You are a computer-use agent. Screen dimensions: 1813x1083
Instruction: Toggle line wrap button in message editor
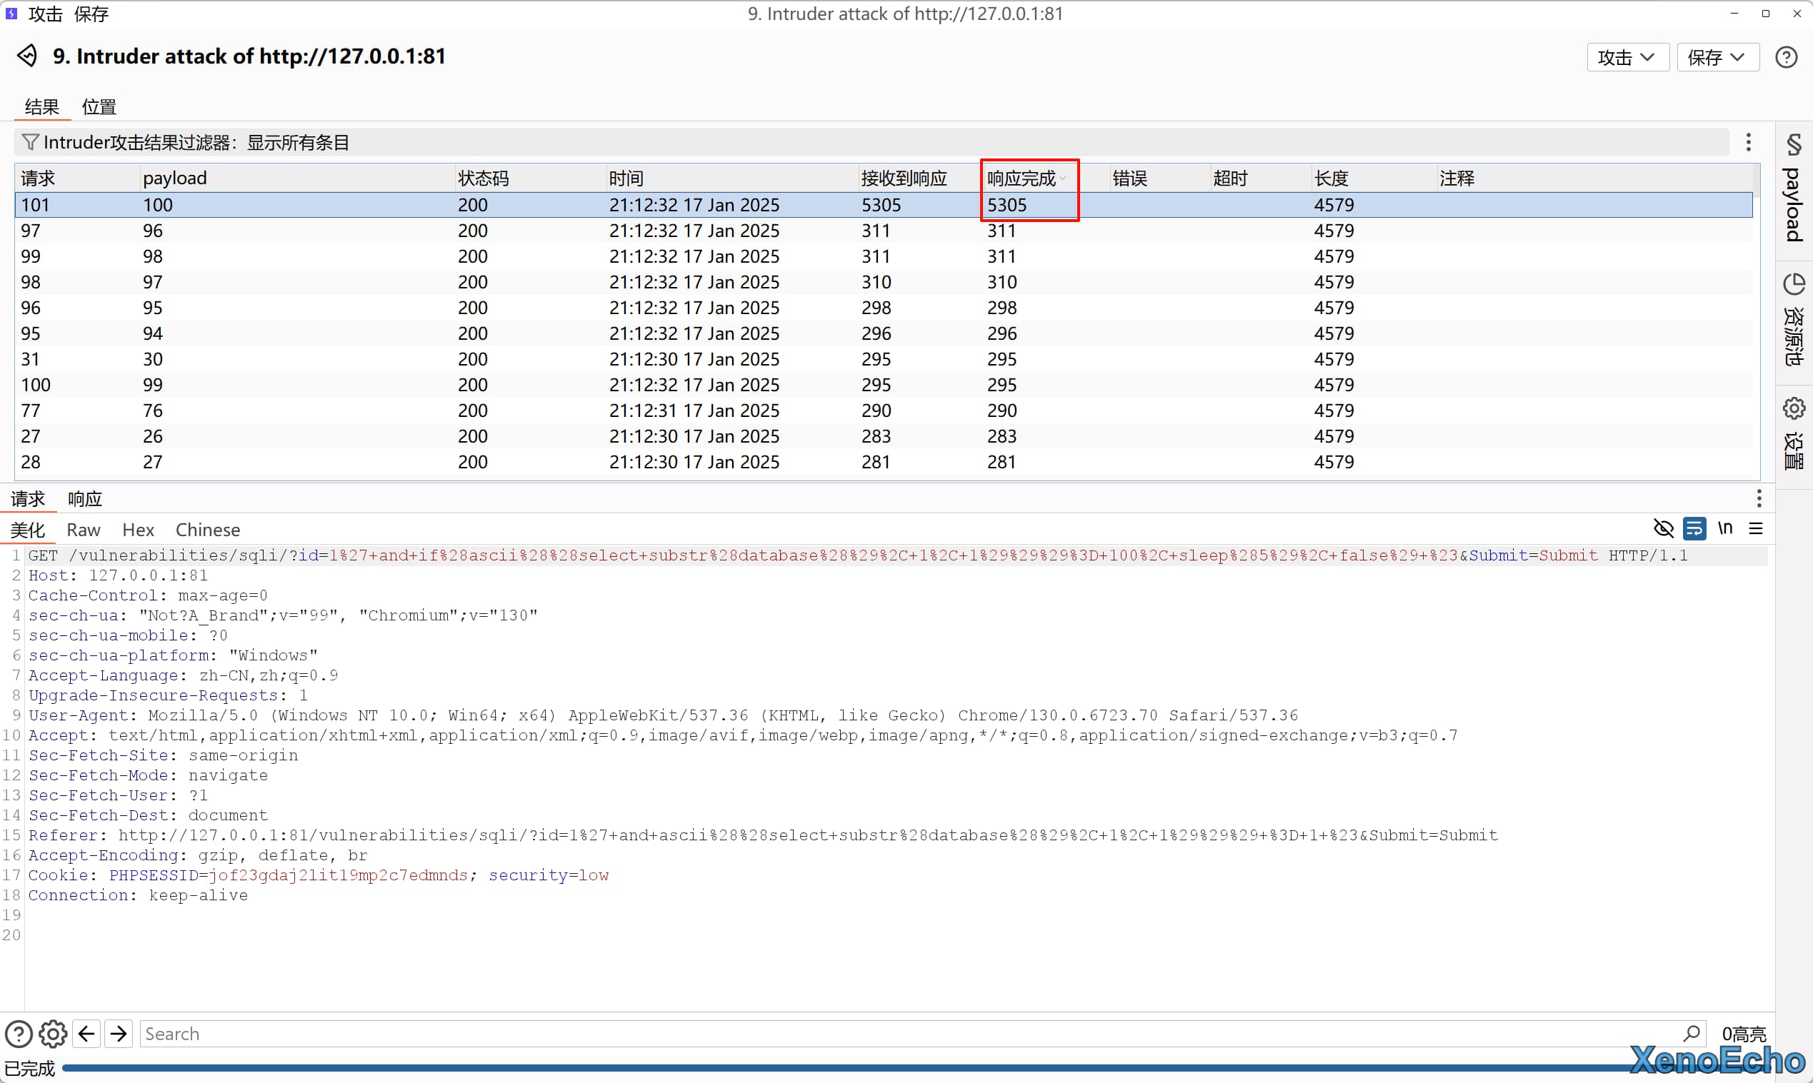[1694, 528]
